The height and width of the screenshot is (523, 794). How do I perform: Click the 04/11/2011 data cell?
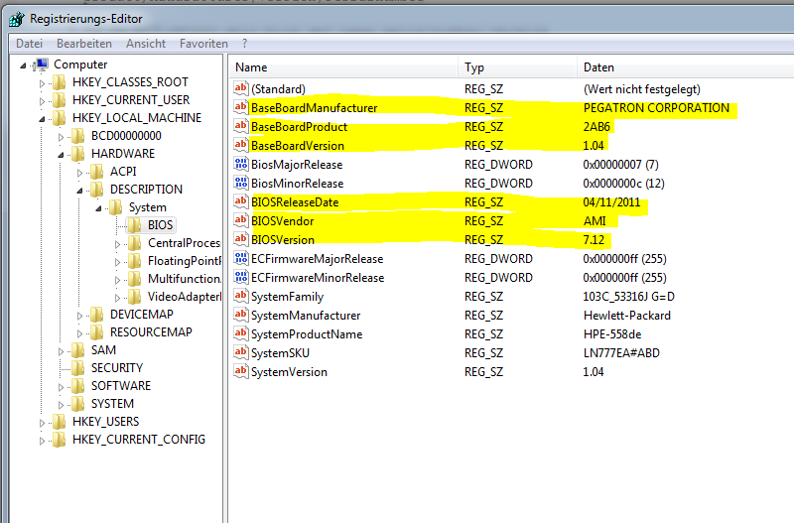[611, 202]
